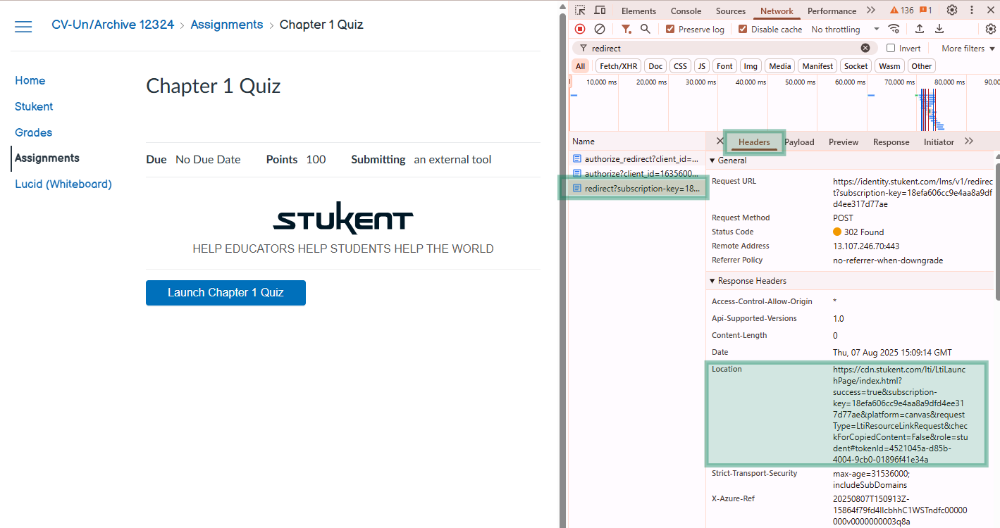This screenshot has height=528, width=1000.
Task: Select the Network panel tab
Action: (x=777, y=11)
